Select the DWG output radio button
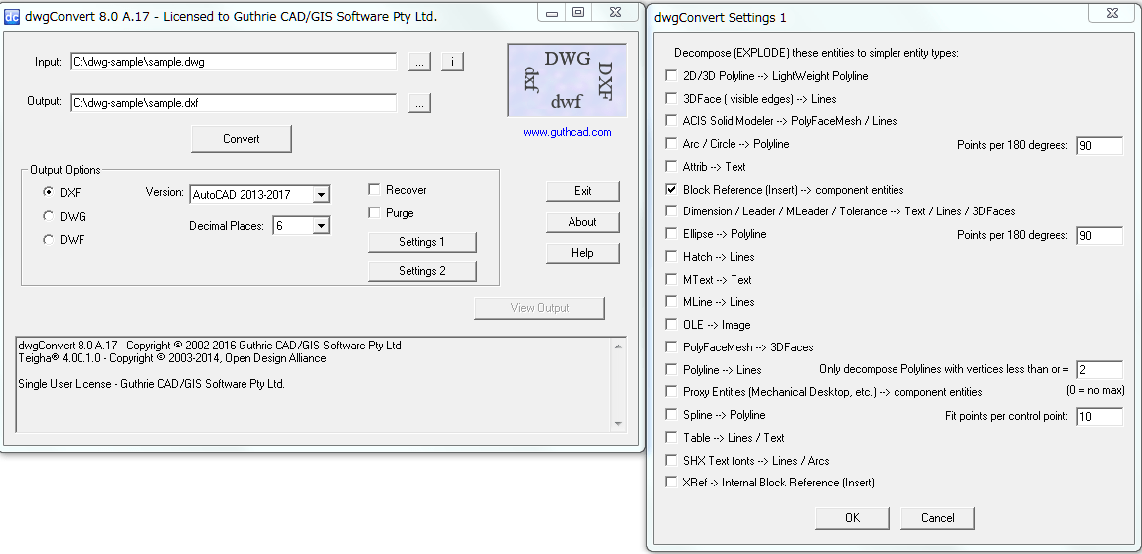Image resolution: width=1142 pixels, height=554 pixels. coord(48,216)
